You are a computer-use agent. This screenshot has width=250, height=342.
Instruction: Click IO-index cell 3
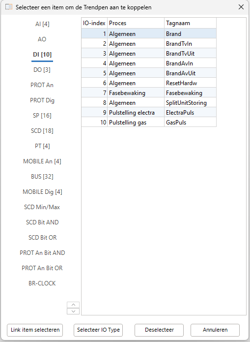(x=94, y=54)
